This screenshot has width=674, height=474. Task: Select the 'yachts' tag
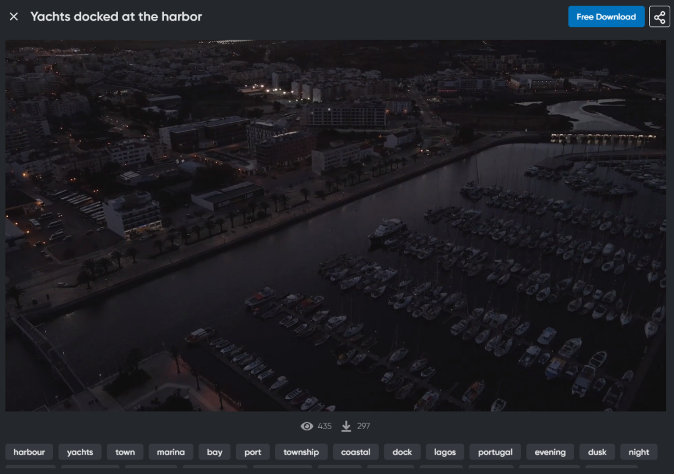80,452
